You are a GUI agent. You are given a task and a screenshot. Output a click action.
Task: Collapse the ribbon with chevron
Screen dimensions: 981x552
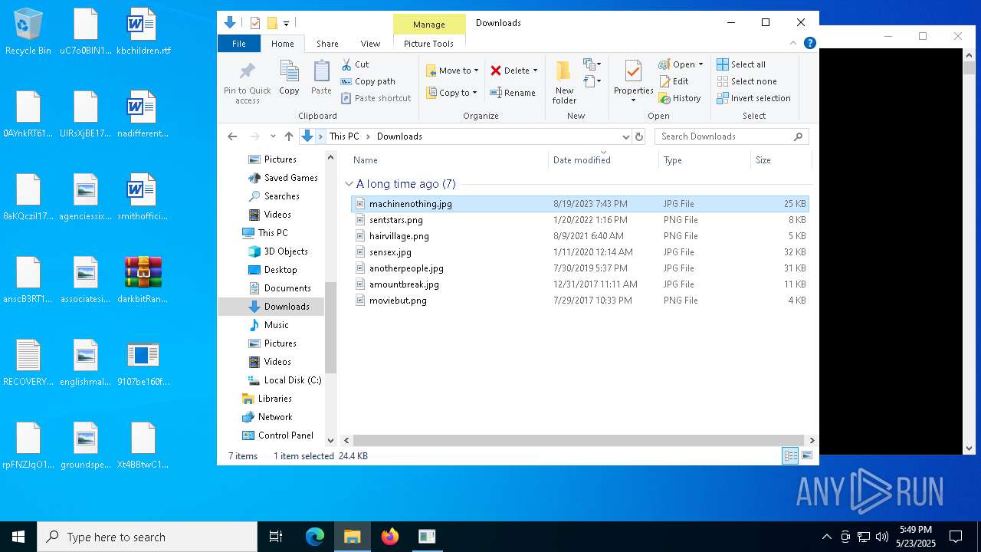[x=795, y=44]
